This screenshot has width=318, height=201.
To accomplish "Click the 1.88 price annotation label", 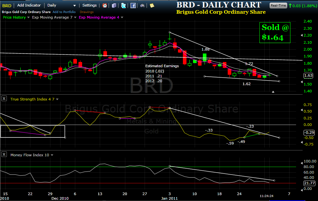I will tap(205, 49).
